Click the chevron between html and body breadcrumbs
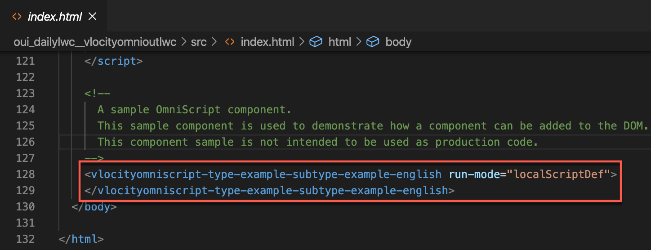 359,42
